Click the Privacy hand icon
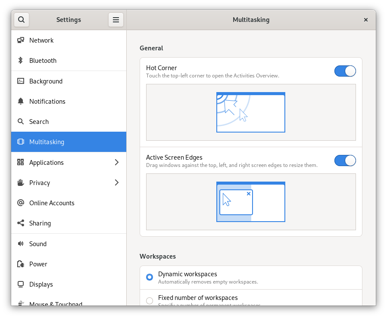387x318 pixels. tap(21, 182)
